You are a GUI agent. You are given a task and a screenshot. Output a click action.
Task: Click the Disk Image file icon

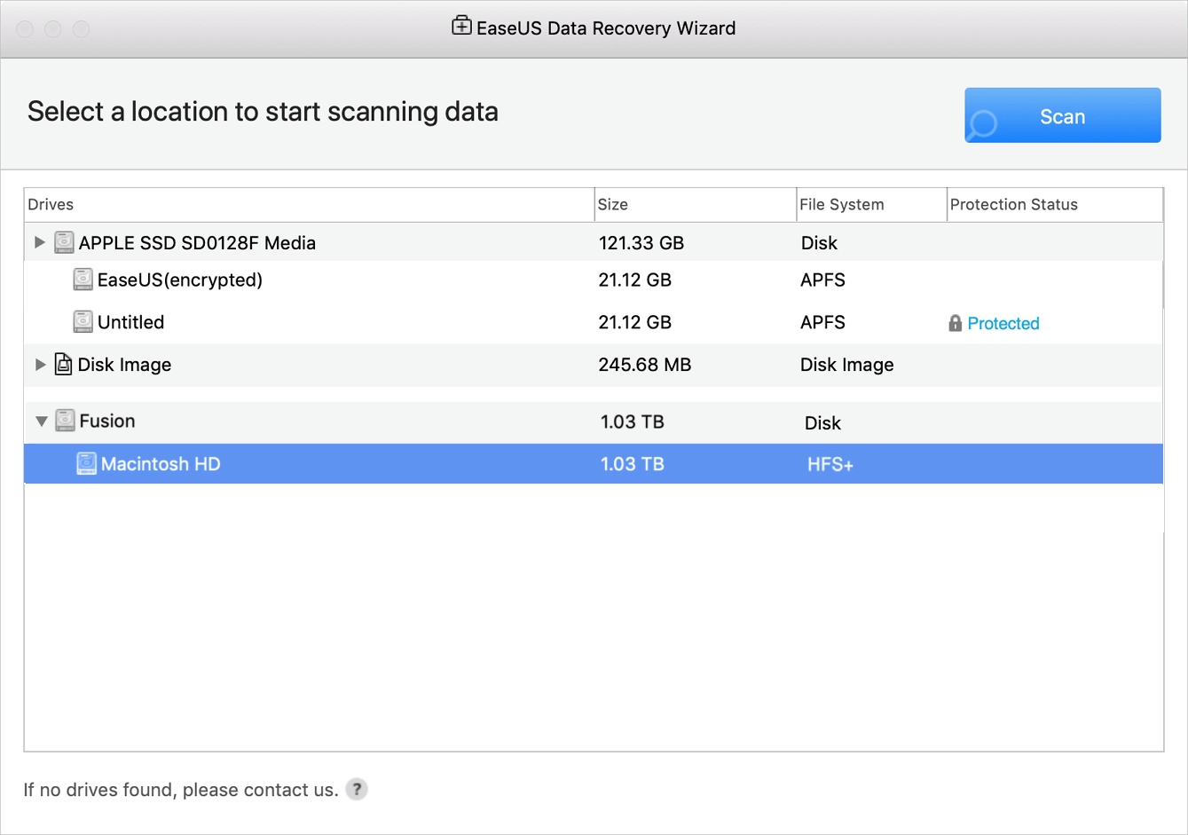(63, 364)
